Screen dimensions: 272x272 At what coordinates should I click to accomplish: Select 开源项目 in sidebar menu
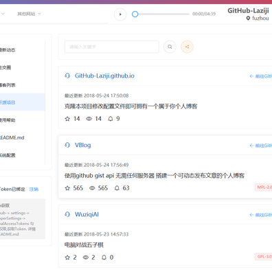point(23,102)
